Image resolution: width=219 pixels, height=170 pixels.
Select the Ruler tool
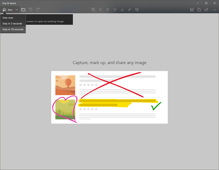click(x=129, y=10)
